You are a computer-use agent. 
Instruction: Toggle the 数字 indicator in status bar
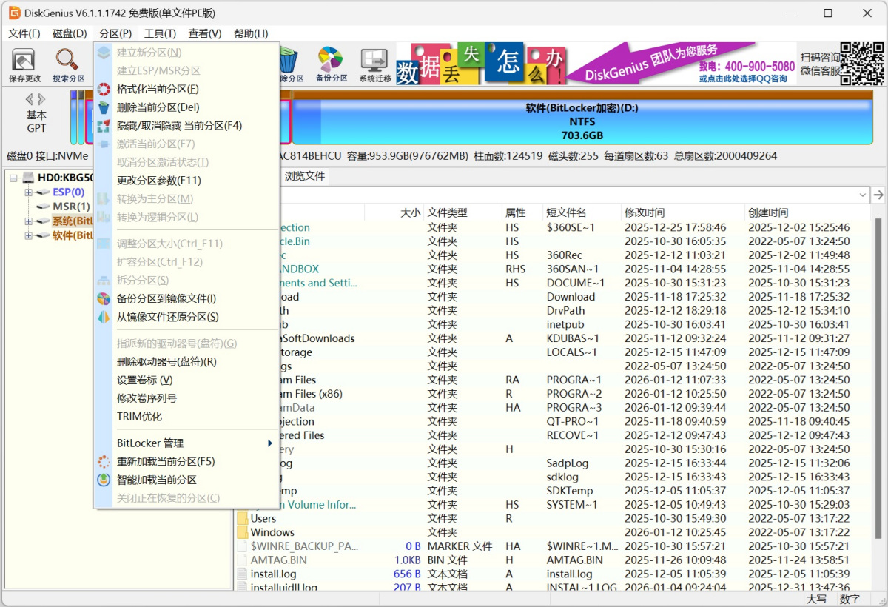click(x=848, y=600)
